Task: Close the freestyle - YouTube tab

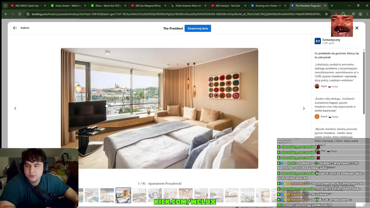Action: coord(245,5)
